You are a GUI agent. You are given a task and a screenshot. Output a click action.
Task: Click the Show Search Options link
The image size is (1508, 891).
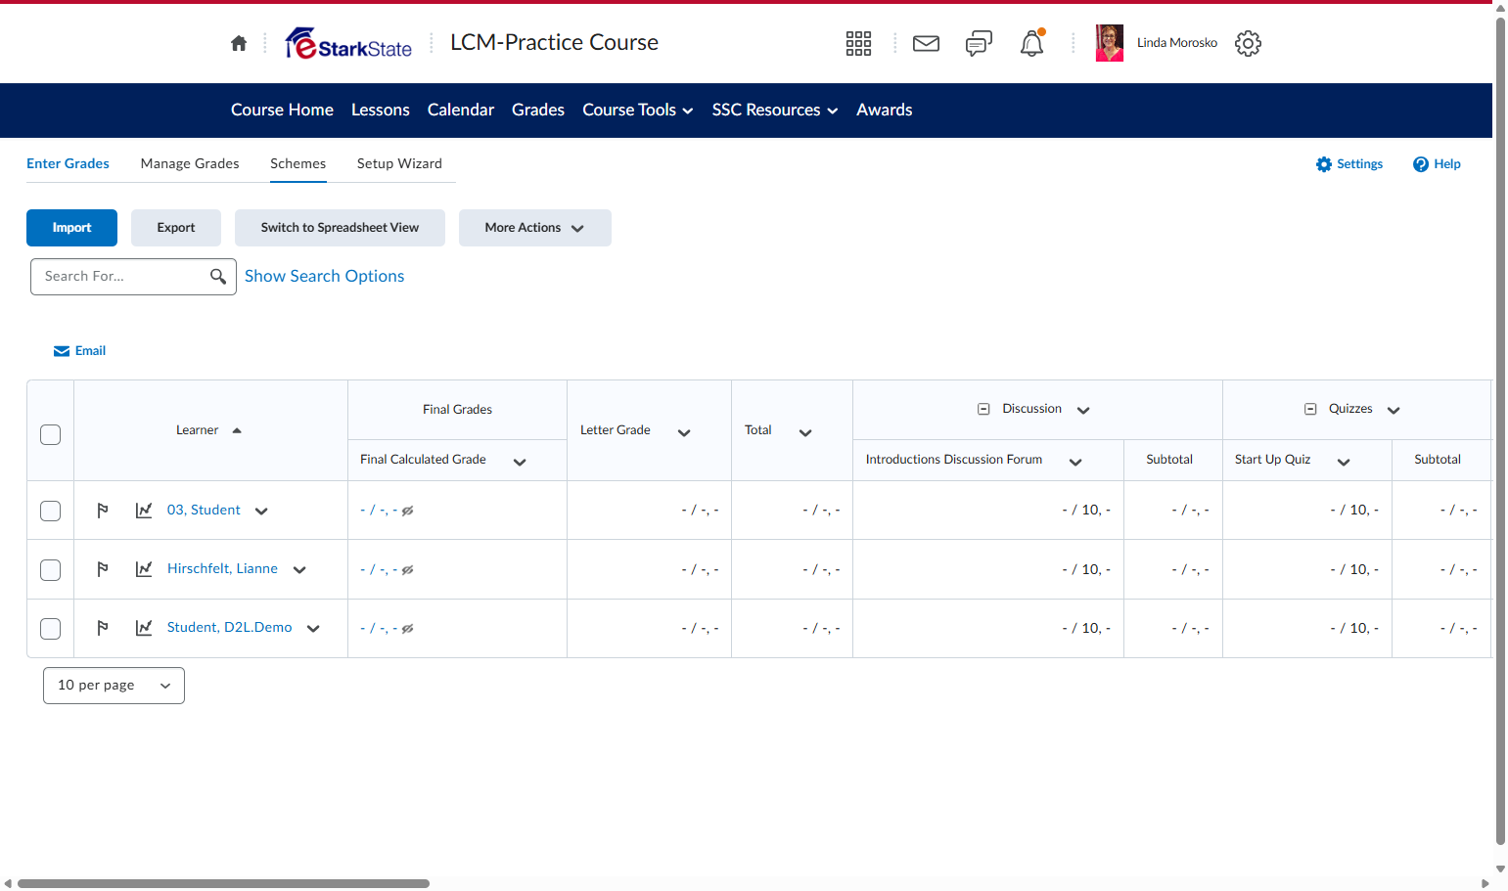tap(324, 277)
